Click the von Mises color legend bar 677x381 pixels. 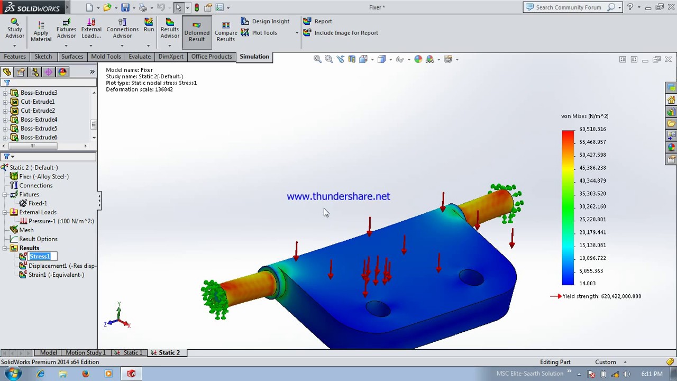tap(568, 208)
